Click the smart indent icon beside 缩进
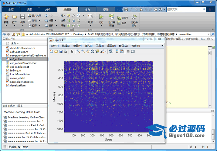The image size is (217, 151). [x=69, y=25]
